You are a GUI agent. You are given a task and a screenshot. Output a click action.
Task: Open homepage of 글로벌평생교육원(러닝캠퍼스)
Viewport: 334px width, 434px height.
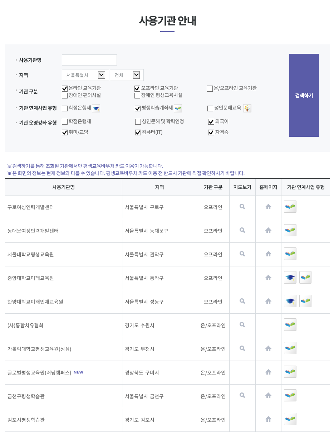(x=268, y=372)
